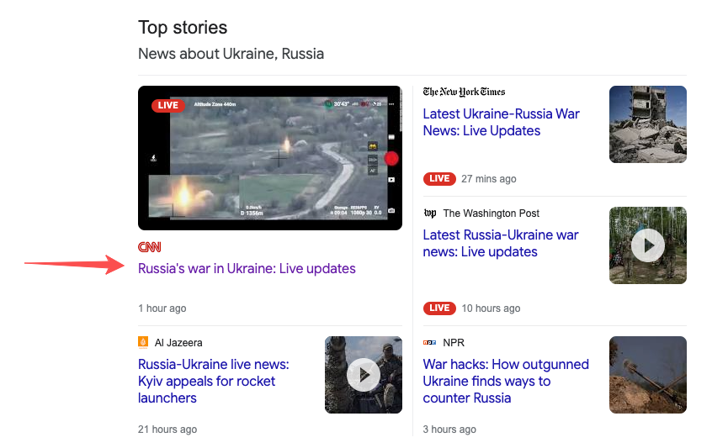
Task: Open Russia's war in Ukraine: Live updates
Action: click(247, 268)
